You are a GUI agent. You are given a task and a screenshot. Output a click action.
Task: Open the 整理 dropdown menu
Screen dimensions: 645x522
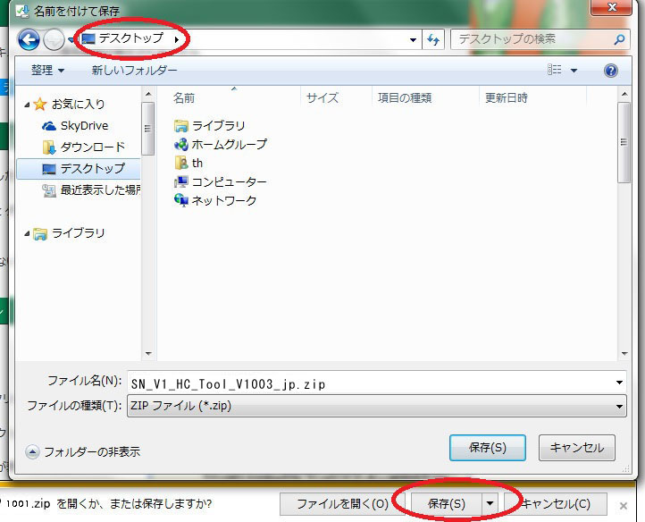pos(47,71)
